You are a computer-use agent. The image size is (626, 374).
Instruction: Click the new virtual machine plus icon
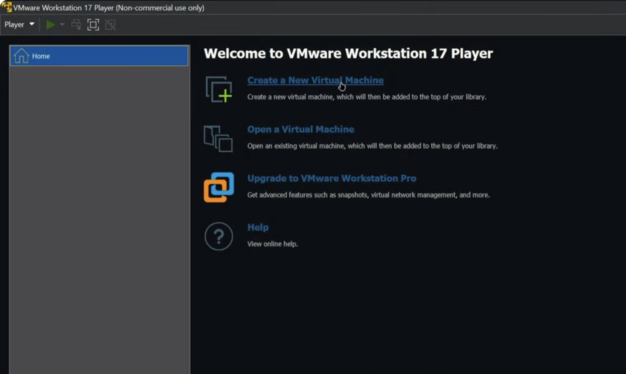click(x=219, y=89)
